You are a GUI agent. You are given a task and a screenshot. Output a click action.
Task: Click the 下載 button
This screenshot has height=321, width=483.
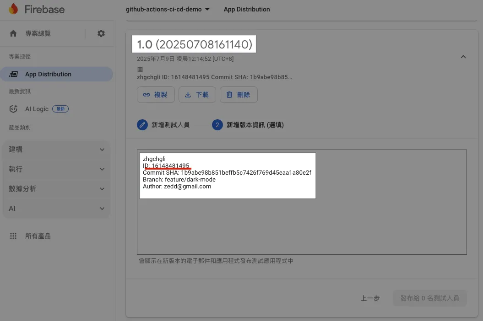(x=196, y=95)
